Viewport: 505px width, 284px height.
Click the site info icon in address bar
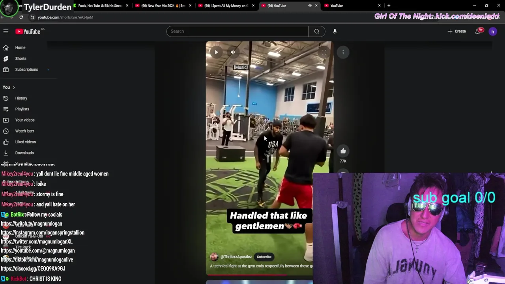coord(33,17)
